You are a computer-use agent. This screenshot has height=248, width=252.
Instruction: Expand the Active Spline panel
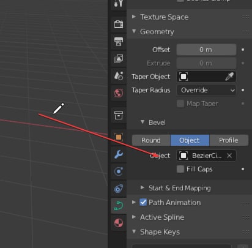[134, 217]
